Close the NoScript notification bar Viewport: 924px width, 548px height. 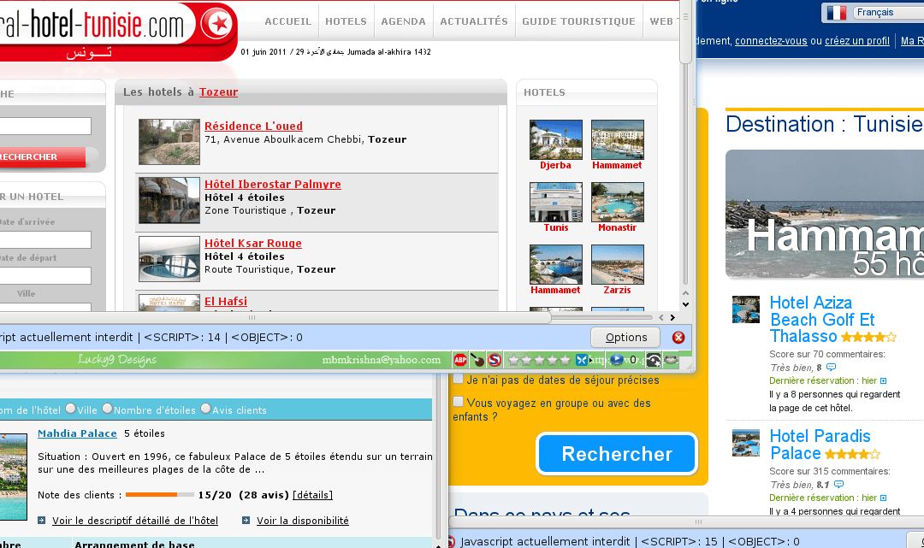click(x=678, y=337)
